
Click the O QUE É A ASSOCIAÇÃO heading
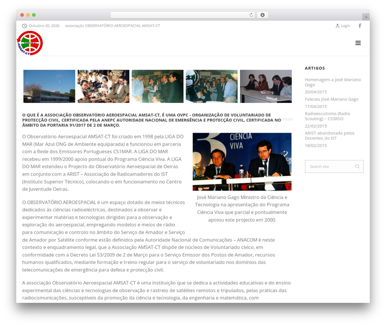pos(152,120)
